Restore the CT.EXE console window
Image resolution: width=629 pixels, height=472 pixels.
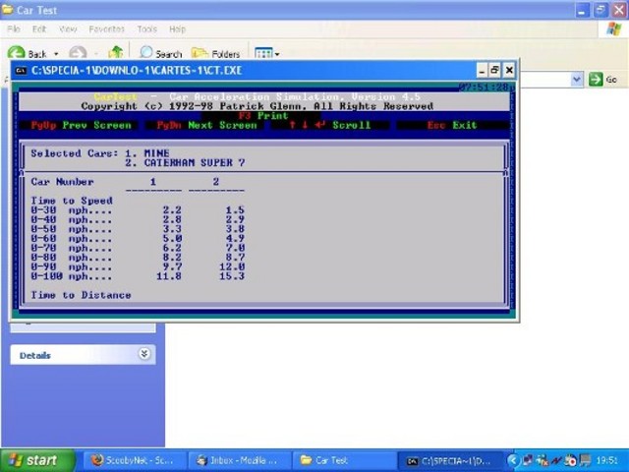pos(494,71)
